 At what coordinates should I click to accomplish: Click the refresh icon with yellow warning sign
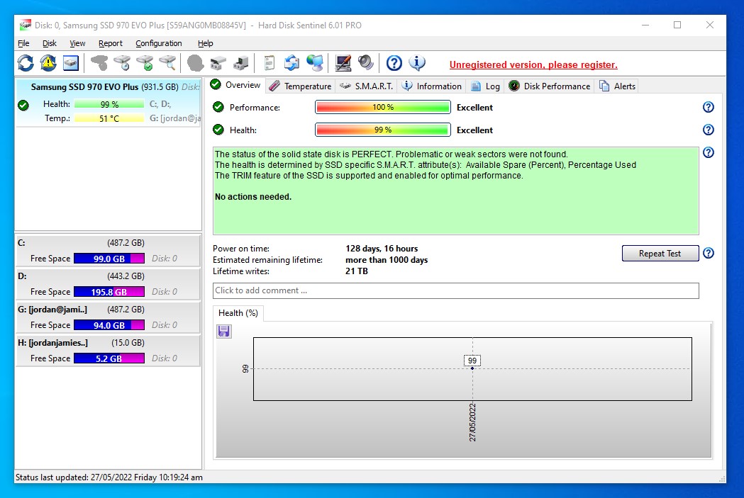[48, 63]
